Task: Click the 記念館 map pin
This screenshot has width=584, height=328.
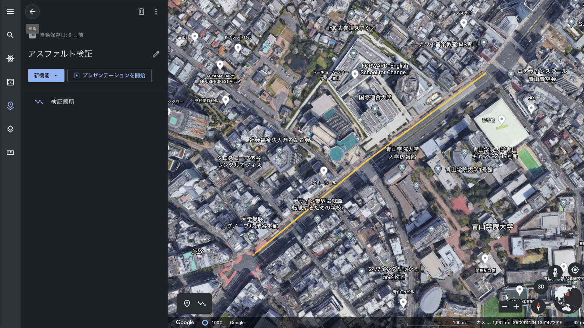Action: pyautogui.click(x=502, y=119)
